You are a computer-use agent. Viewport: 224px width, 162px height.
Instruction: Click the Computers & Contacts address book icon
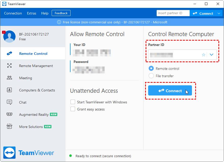click(x=9, y=90)
